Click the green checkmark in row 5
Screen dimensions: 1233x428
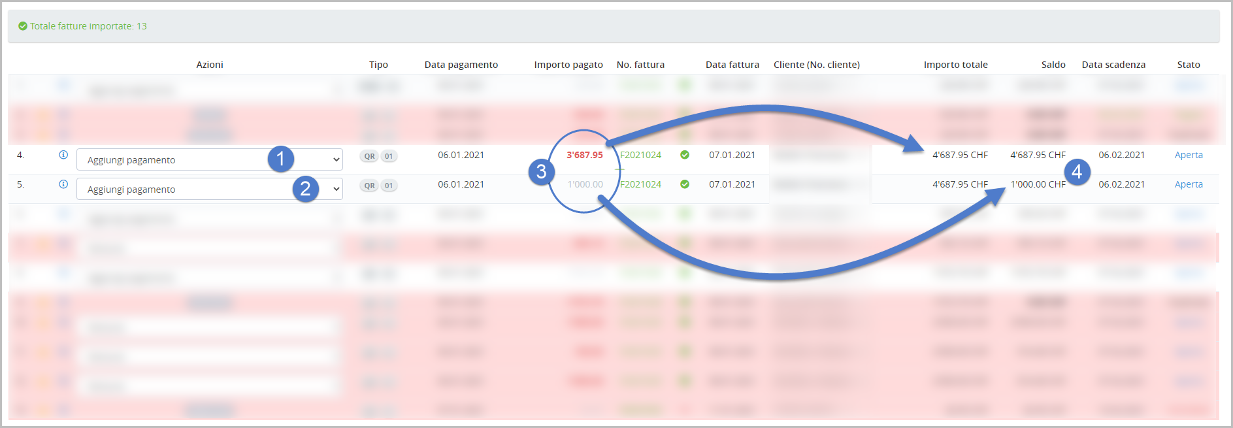pos(685,184)
